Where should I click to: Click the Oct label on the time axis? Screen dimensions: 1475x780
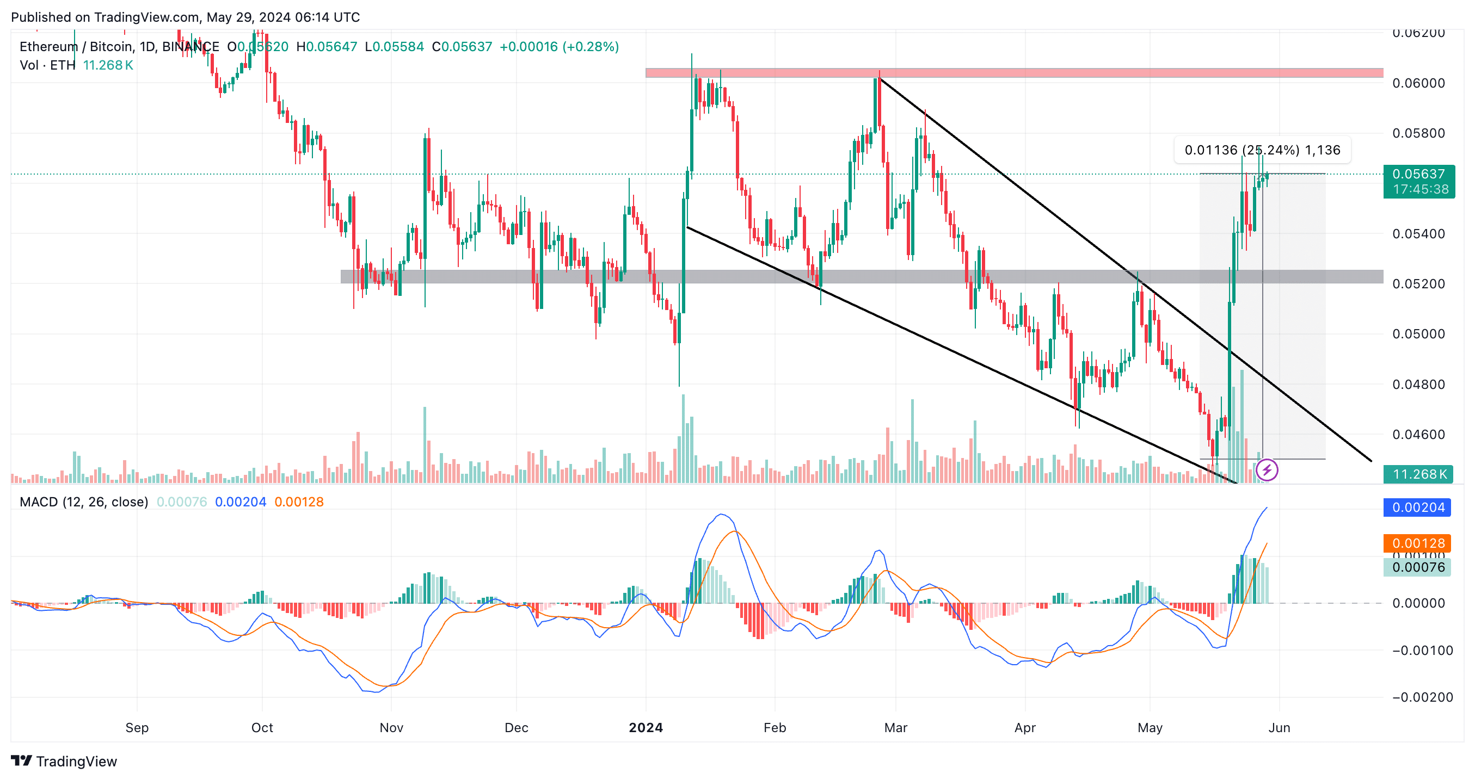(262, 727)
